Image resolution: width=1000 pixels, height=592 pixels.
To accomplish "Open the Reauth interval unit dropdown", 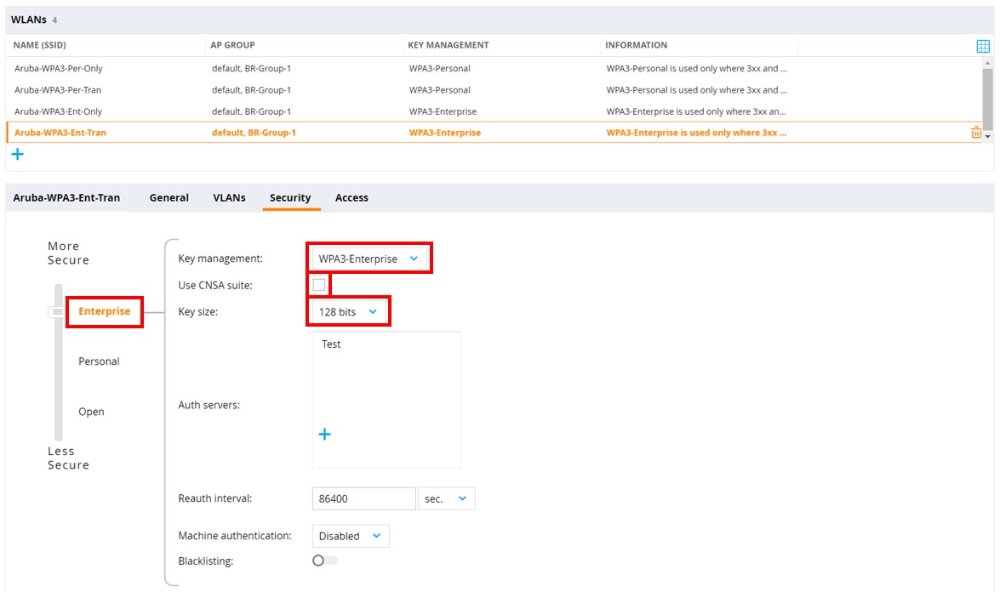I will (x=447, y=499).
